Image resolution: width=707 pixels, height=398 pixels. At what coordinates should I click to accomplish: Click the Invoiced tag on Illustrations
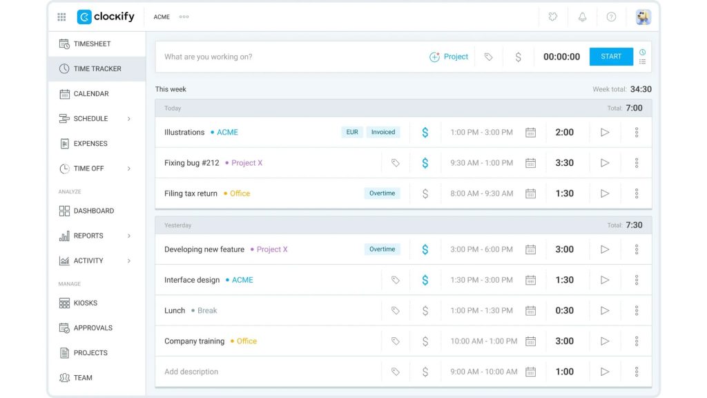pyautogui.click(x=382, y=132)
